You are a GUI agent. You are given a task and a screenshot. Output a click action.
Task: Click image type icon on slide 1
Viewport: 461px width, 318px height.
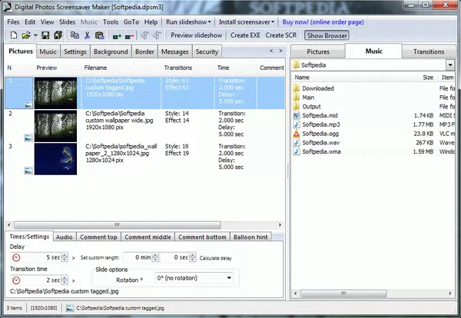tap(28, 104)
